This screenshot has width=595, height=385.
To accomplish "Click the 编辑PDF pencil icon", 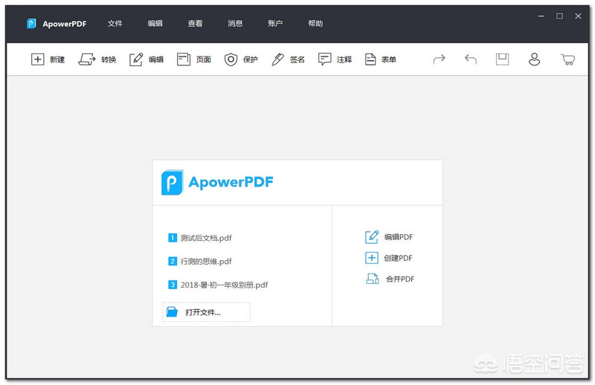I will pos(371,236).
